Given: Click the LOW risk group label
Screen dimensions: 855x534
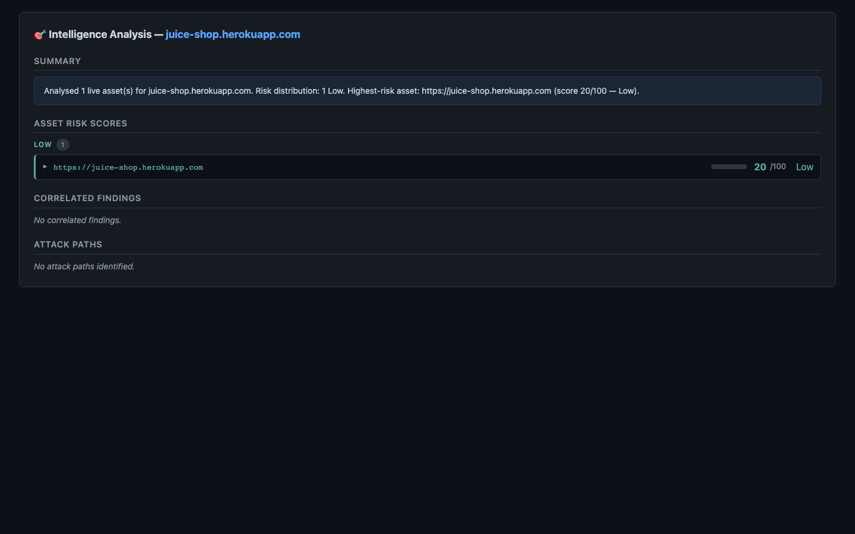Looking at the screenshot, I should click(43, 145).
